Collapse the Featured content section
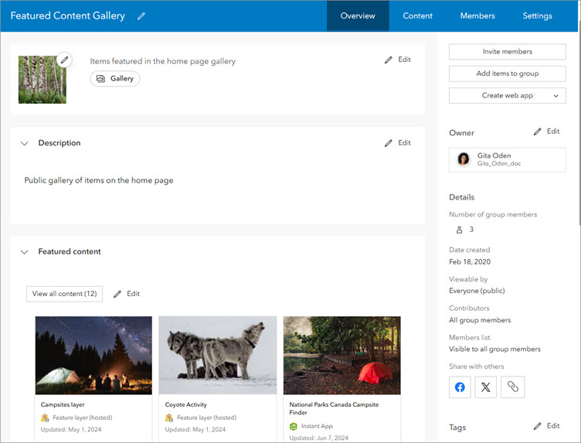Image resolution: width=581 pixels, height=443 pixels. click(24, 252)
